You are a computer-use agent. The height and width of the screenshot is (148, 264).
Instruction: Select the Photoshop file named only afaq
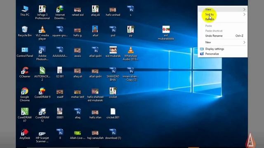78,113
